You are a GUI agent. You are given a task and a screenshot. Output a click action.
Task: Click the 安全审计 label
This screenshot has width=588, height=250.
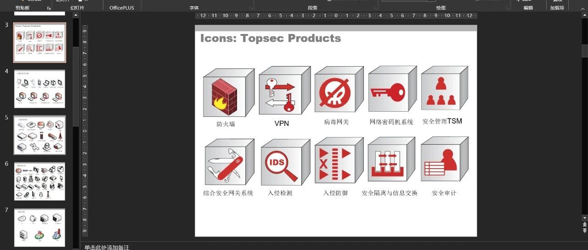(x=444, y=193)
